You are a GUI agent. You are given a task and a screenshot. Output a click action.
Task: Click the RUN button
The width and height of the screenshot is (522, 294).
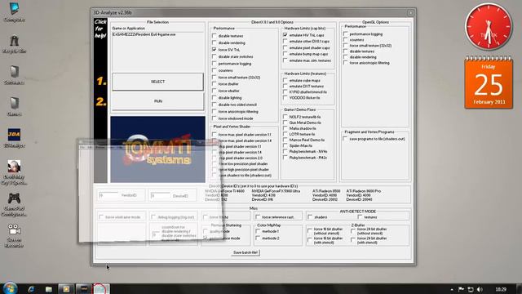coord(157,101)
